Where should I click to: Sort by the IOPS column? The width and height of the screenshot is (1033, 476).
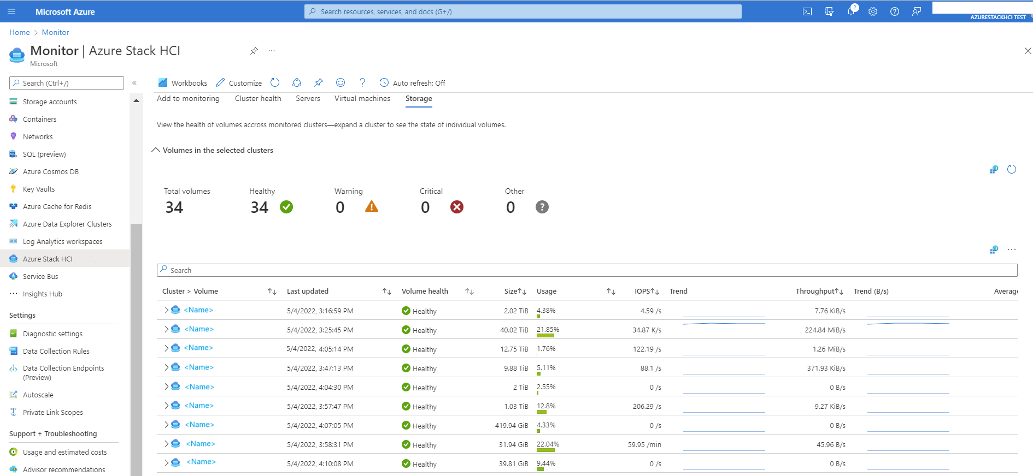click(656, 291)
